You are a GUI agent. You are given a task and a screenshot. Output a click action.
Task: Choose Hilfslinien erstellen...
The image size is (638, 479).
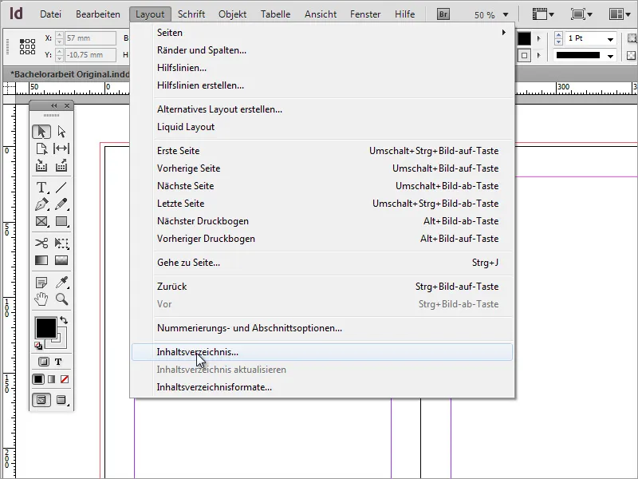(322, 85)
